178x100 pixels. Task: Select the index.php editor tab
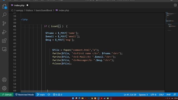coord(19,5)
